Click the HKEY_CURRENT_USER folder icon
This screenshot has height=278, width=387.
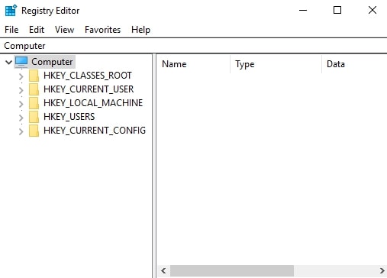(34, 89)
